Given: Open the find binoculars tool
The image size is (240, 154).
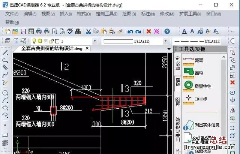Looking at the screenshot, I should coord(78,31).
